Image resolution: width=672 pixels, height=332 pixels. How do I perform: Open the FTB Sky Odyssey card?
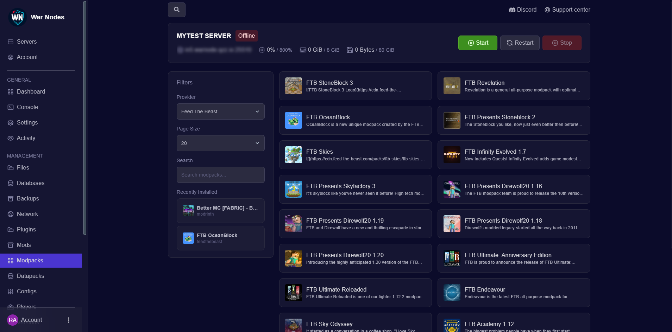(x=356, y=323)
